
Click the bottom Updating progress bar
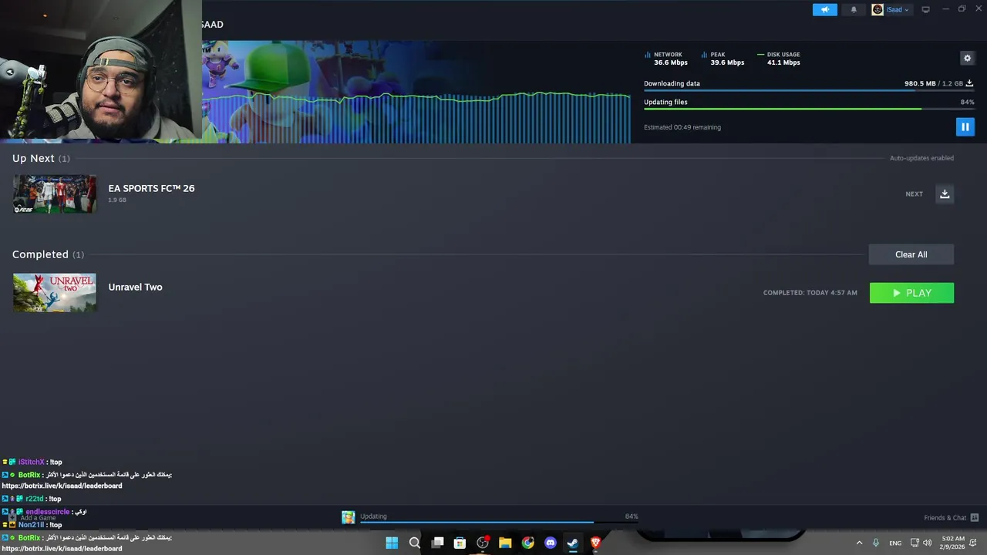tap(499, 523)
